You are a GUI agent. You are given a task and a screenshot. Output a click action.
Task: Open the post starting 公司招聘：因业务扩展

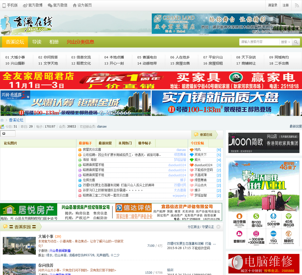(122, 155)
